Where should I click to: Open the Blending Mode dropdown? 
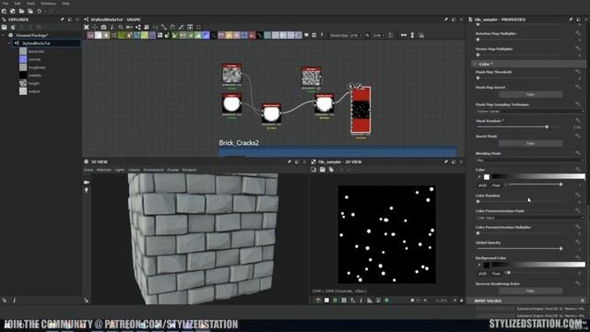[530, 160]
